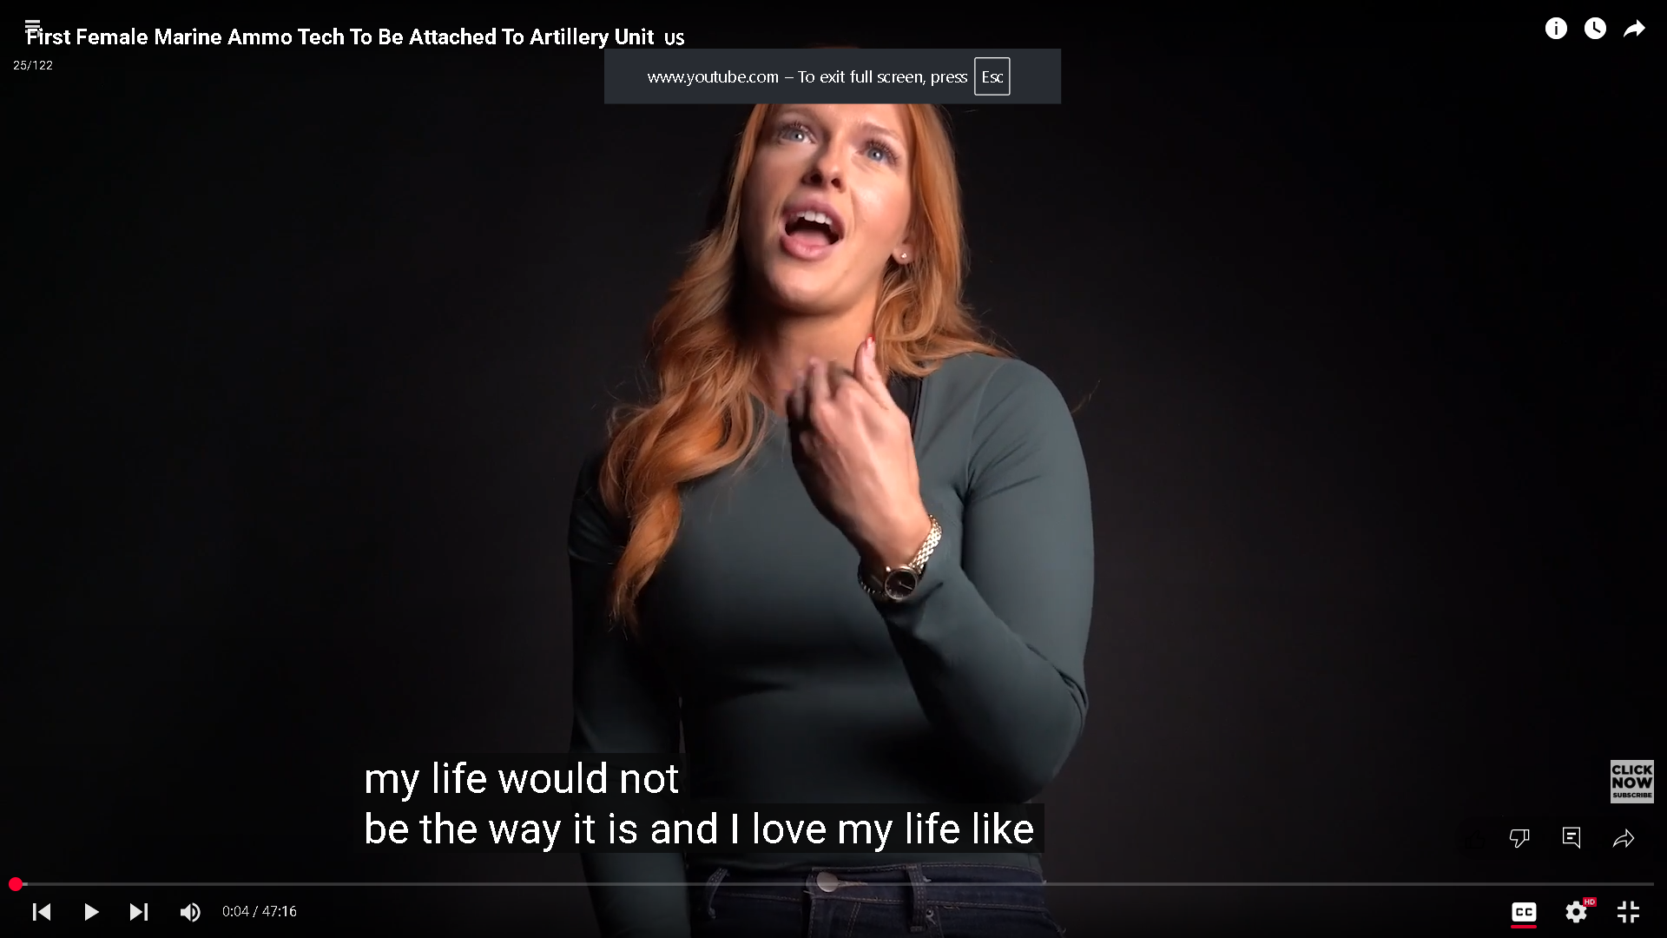
Task: Skip to the next video
Action: (139, 912)
